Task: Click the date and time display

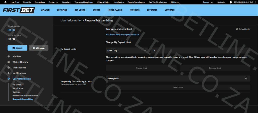Action: click(245, 2)
